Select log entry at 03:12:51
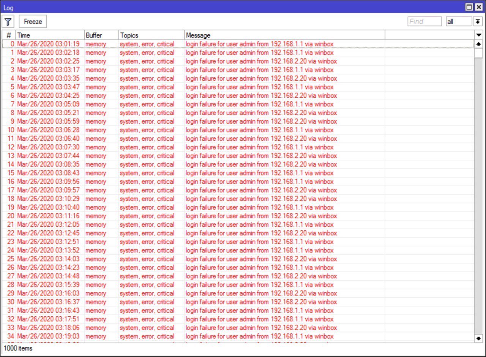 point(238,242)
